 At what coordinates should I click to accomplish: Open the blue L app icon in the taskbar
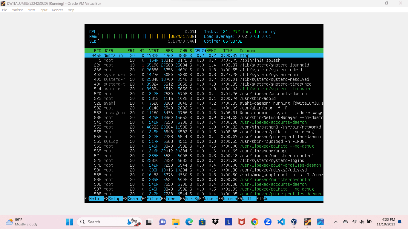pyautogui.click(x=228, y=222)
